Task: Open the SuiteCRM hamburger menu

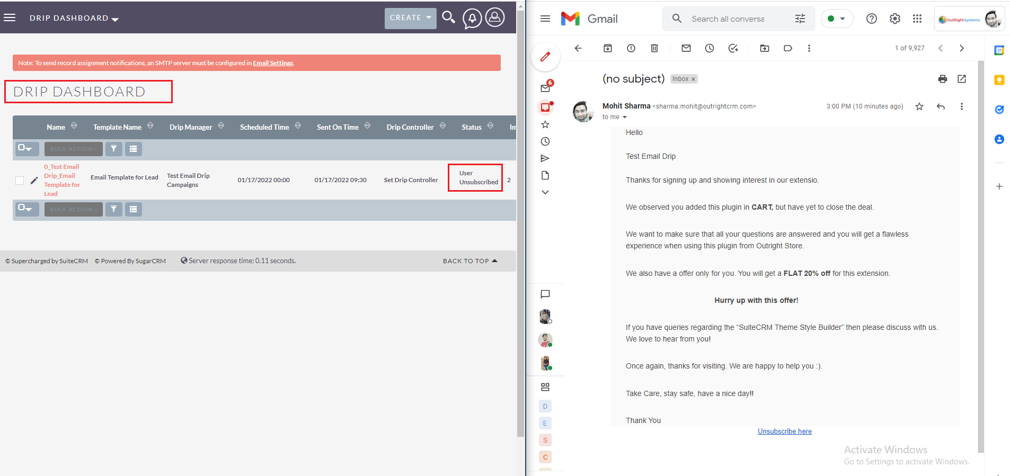Action: point(10,17)
